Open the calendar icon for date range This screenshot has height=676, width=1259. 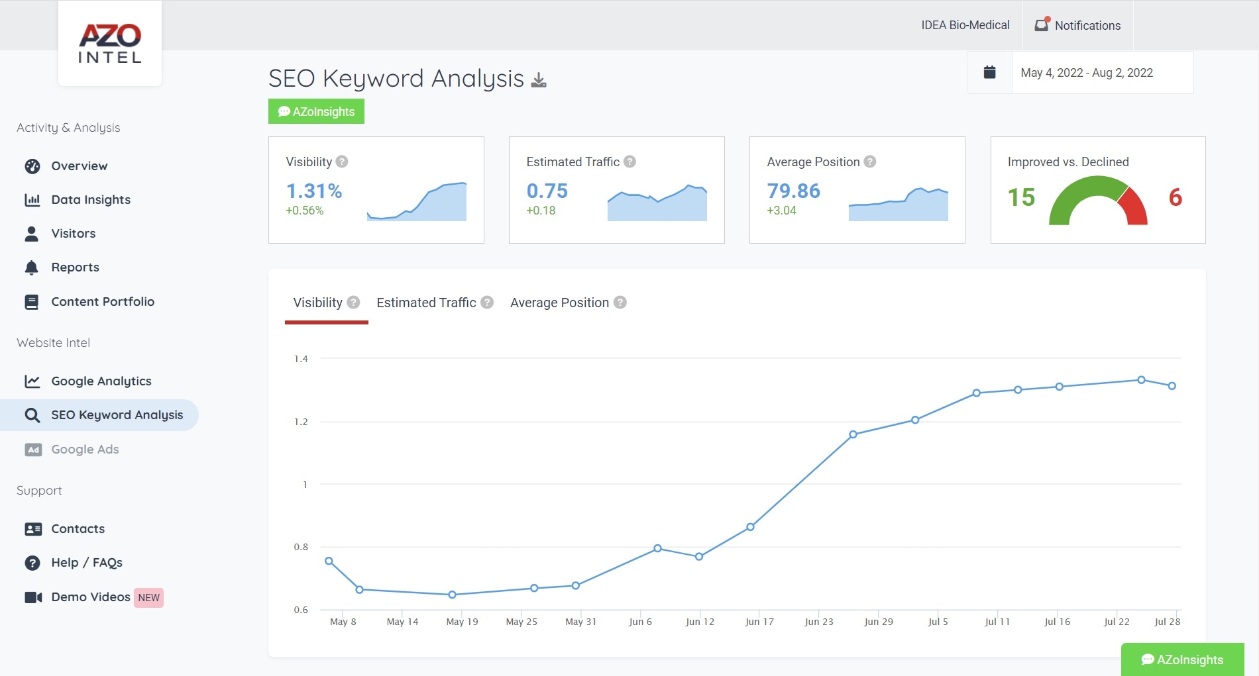pos(989,72)
